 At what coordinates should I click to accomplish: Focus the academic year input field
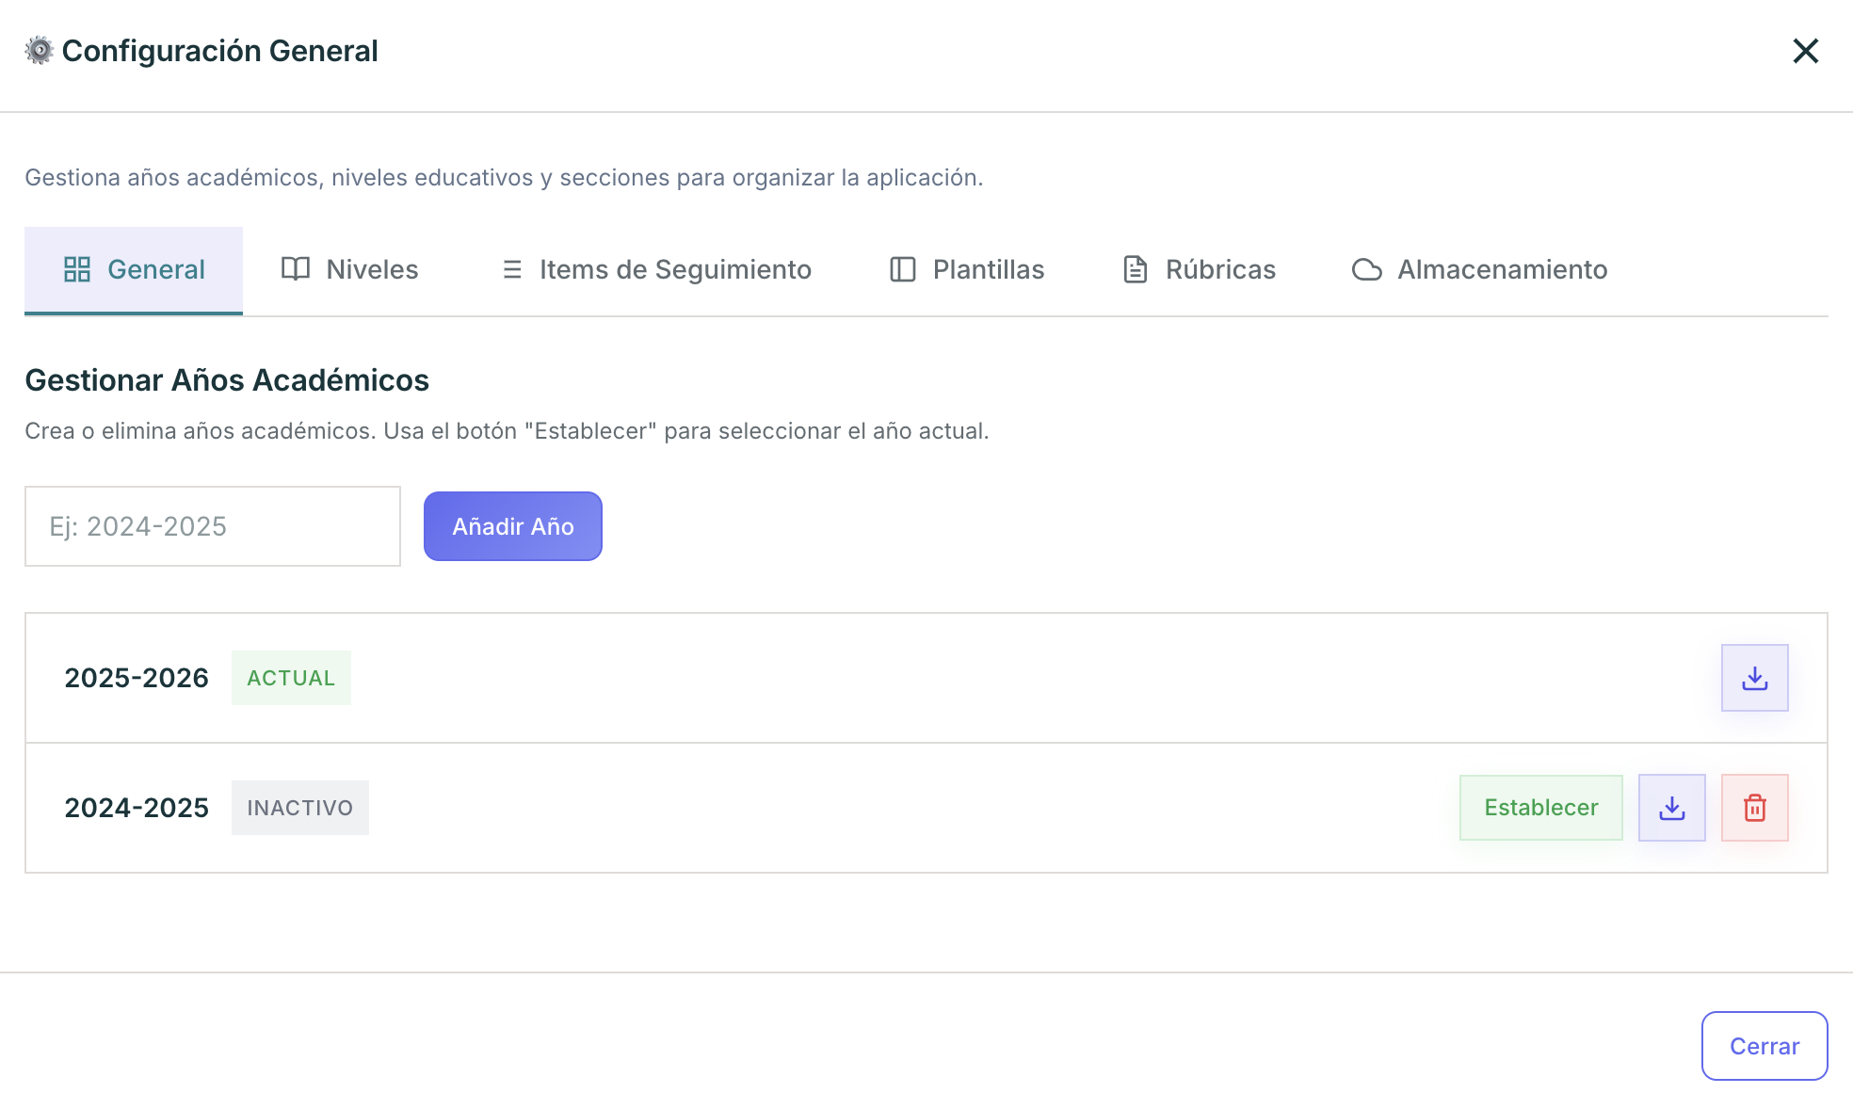(x=213, y=526)
